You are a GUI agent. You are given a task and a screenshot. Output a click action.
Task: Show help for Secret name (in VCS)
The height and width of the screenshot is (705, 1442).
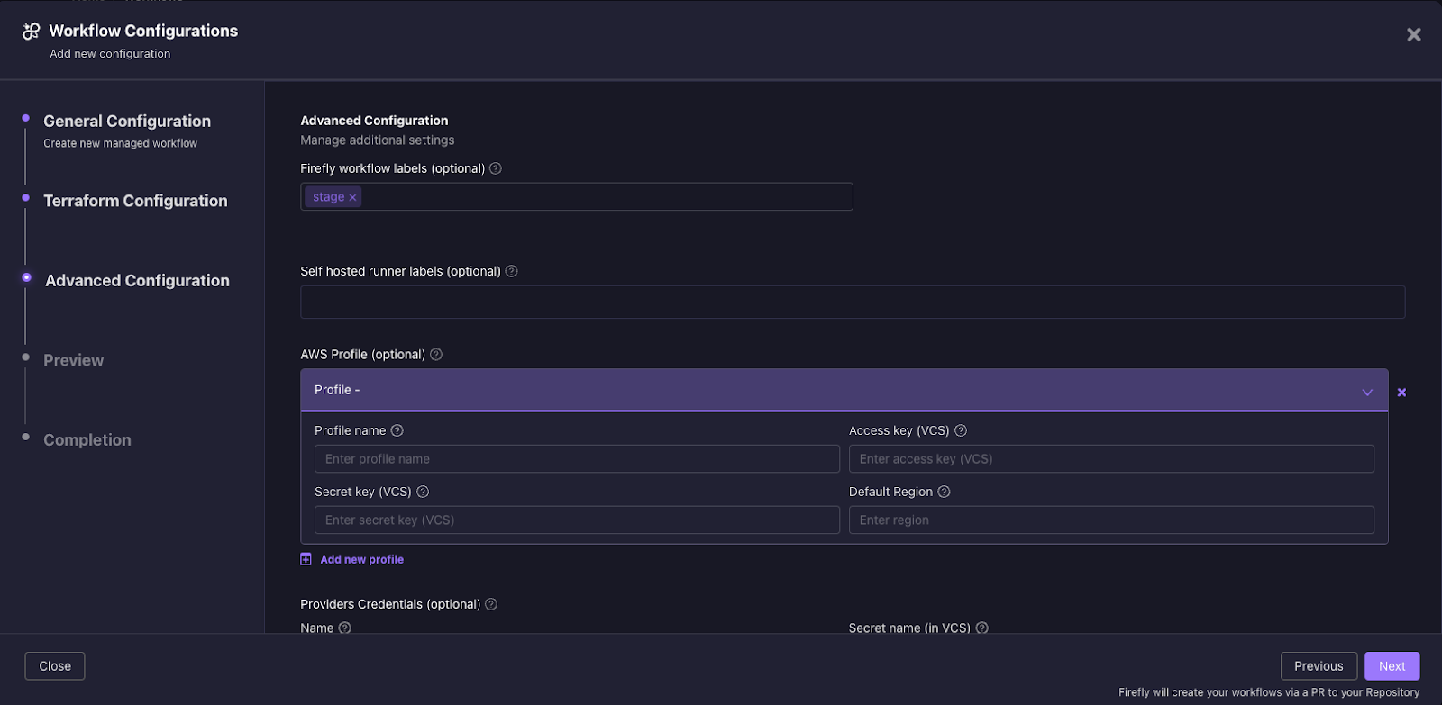[981, 628]
